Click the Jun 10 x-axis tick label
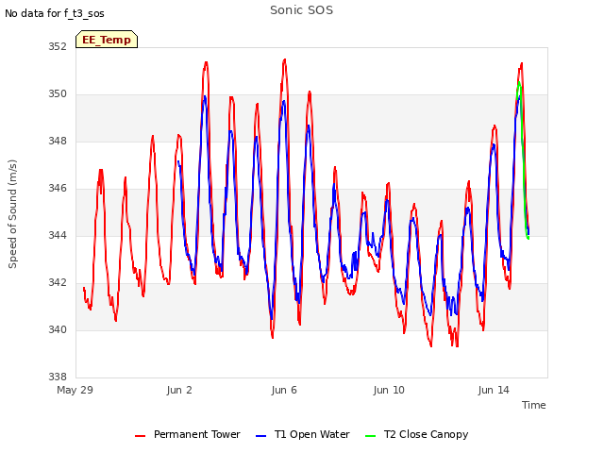604x453 pixels. [x=389, y=390]
